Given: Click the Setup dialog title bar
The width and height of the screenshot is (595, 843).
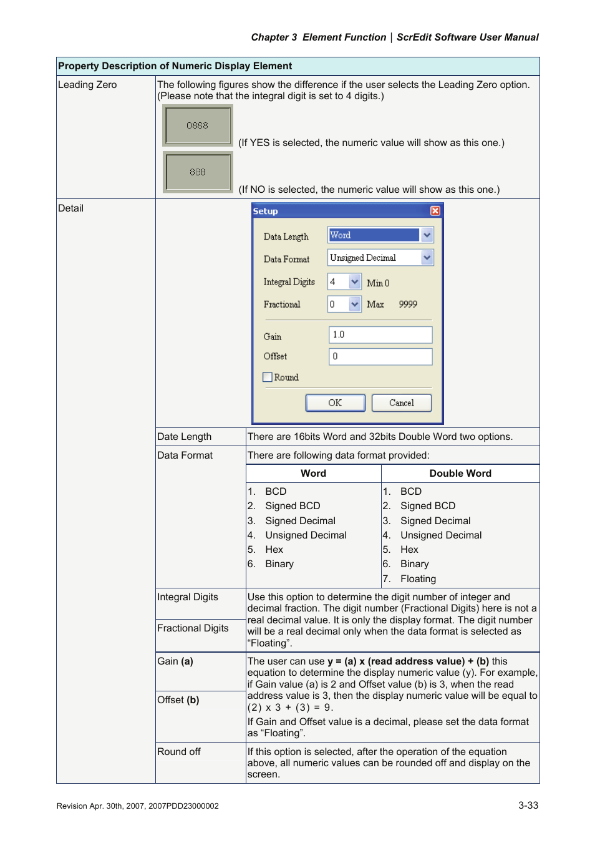Looking at the screenshot, I should [x=347, y=211].
